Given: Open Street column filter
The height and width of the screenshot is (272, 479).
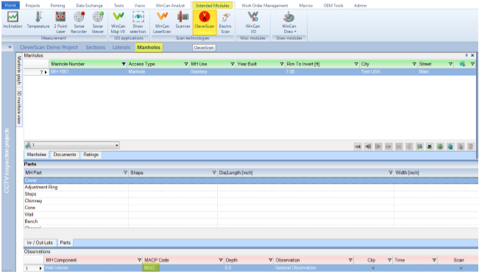Looking at the screenshot, I should pyautogui.click(x=450, y=64).
